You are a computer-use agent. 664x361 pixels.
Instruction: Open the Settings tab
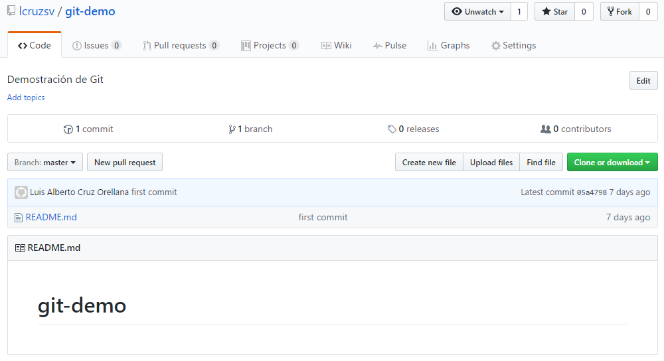tap(514, 45)
